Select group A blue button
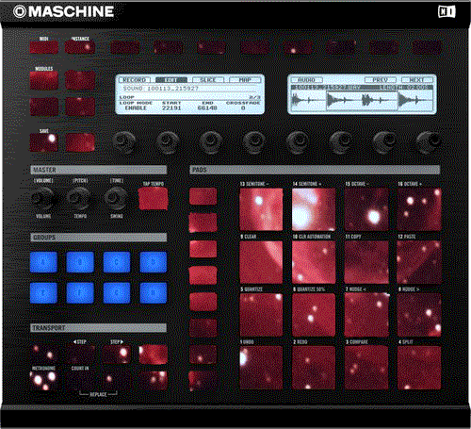This screenshot has height=429, width=471. pyautogui.click(x=43, y=262)
